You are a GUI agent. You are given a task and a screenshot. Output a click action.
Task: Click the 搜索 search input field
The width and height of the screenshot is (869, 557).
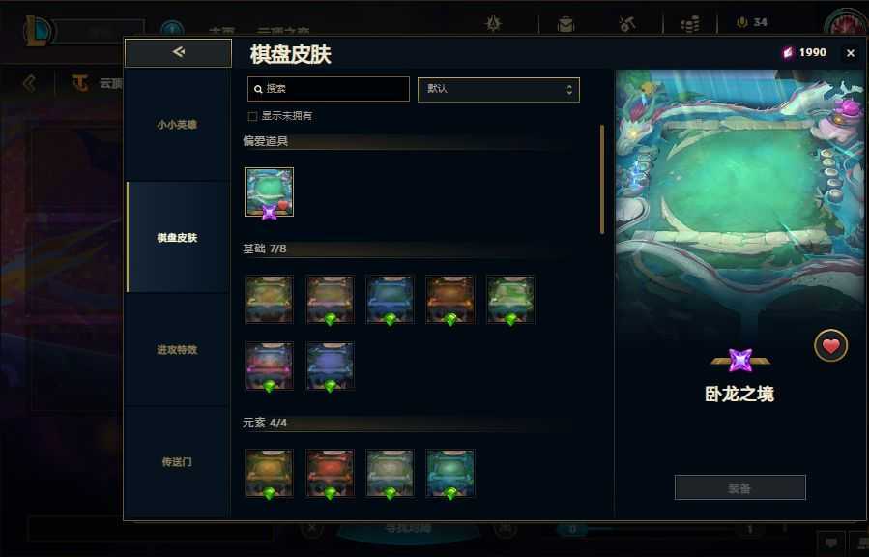(328, 89)
